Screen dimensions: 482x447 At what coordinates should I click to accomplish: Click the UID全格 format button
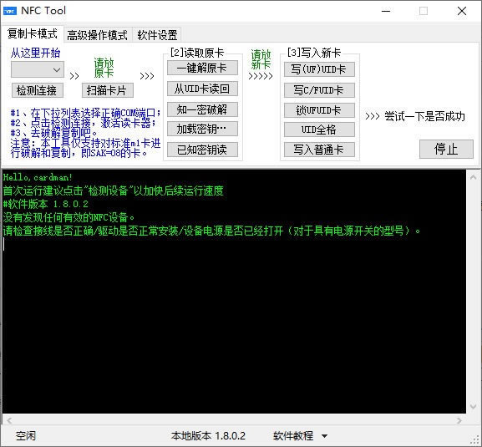[x=319, y=130]
